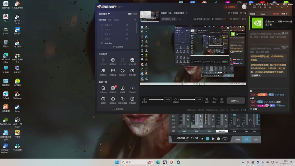Switch to the DAW 混音 mix tab
This screenshot has height=166, width=295.
pyautogui.click(x=246, y=139)
